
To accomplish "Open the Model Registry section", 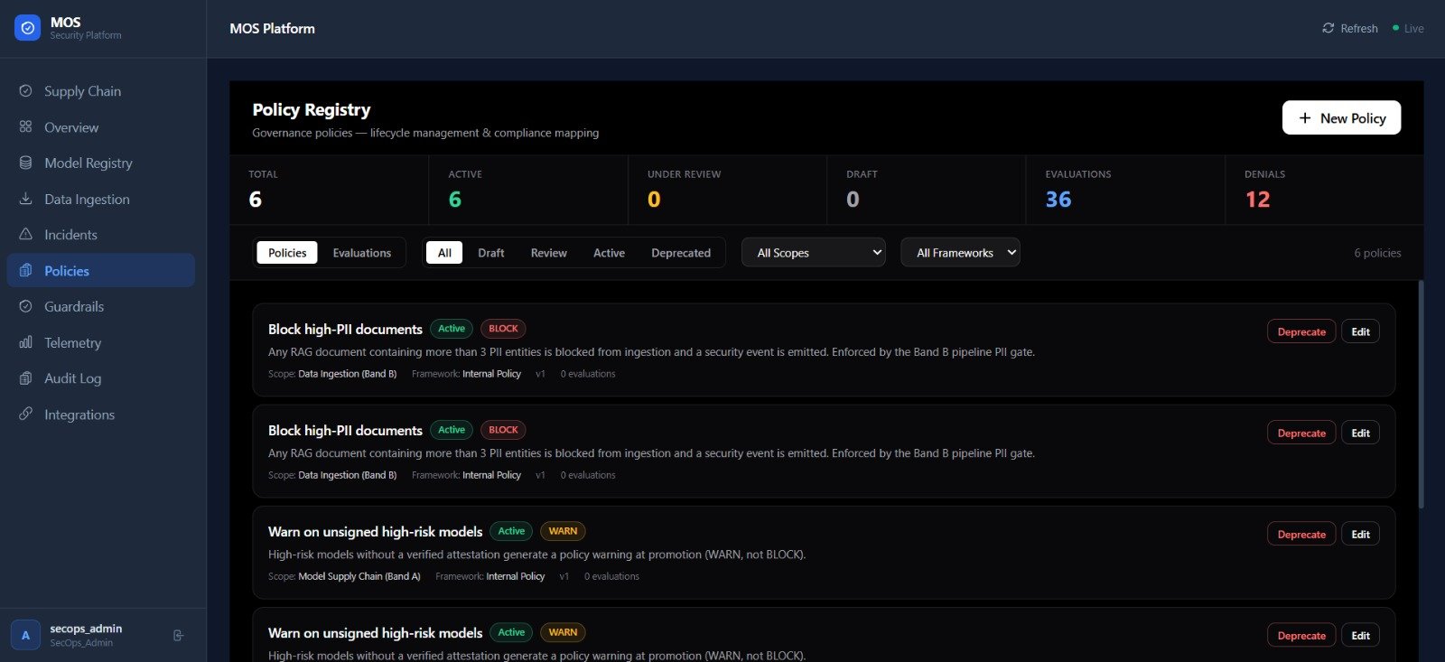I will pyautogui.click(x=100, y=163).
